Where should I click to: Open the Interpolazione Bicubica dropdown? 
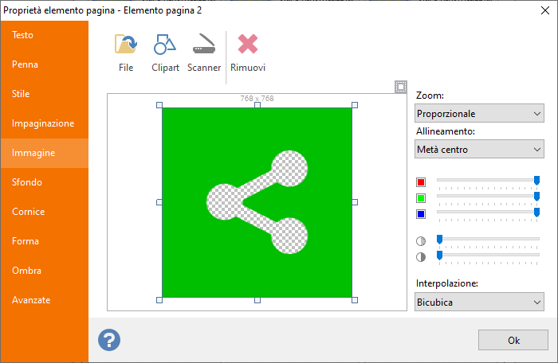pyautogui.click(x=479, y=302)
